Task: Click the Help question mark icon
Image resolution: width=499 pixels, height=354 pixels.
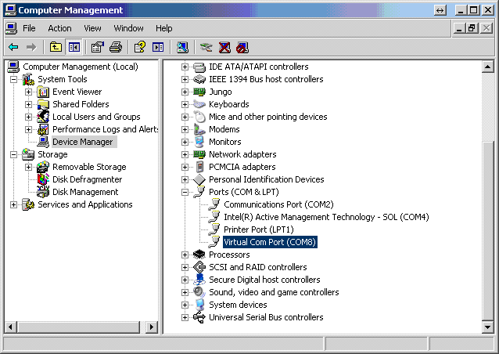Action: point(139,47)
